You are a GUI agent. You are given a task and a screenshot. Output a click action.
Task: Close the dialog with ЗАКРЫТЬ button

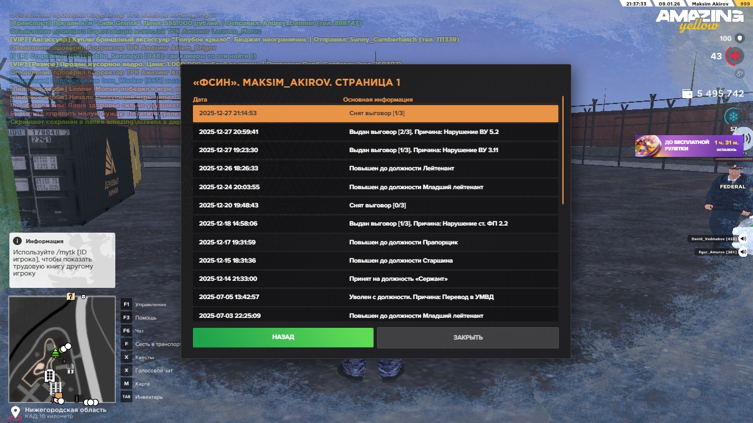468,337
